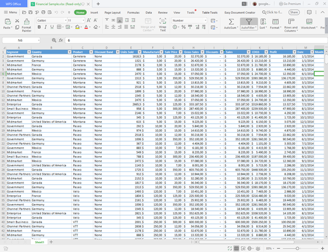
Task: Switch to full screen view in status bar
Action: pos(230,248)
